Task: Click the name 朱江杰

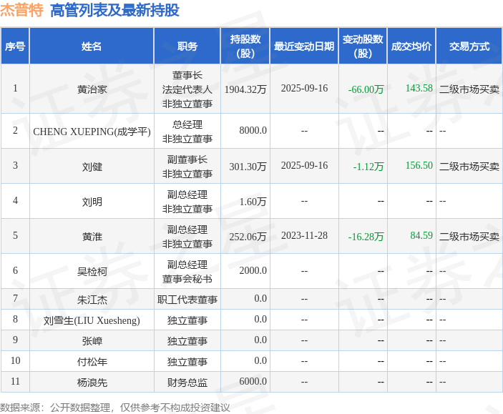Action: 92,300
